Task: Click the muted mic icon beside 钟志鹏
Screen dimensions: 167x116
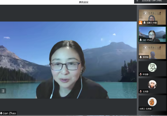Action: pos(141,74)
